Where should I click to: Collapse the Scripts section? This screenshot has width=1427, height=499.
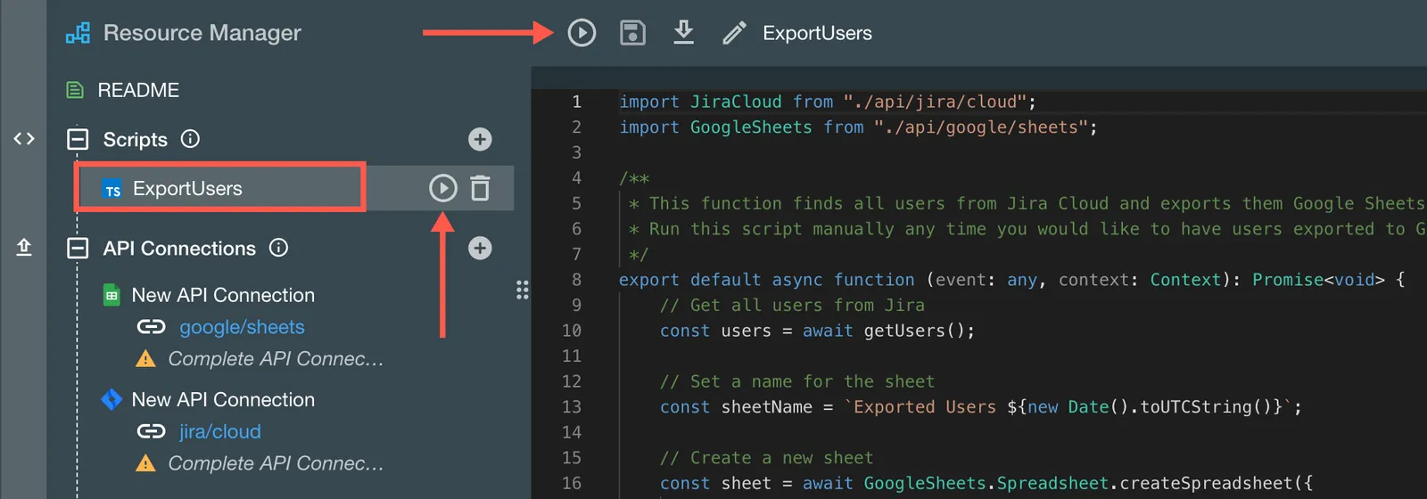tap(78, 140)
